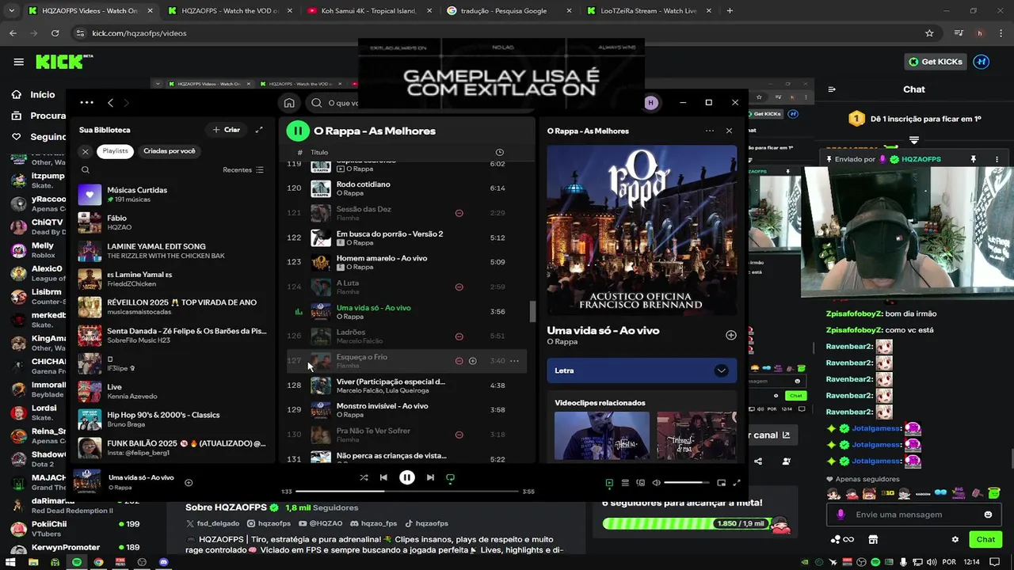Viewport: 1014px width, 570px height.
Task: Enter Spotify fullscreen mode
Action: [x=736, y=482]
